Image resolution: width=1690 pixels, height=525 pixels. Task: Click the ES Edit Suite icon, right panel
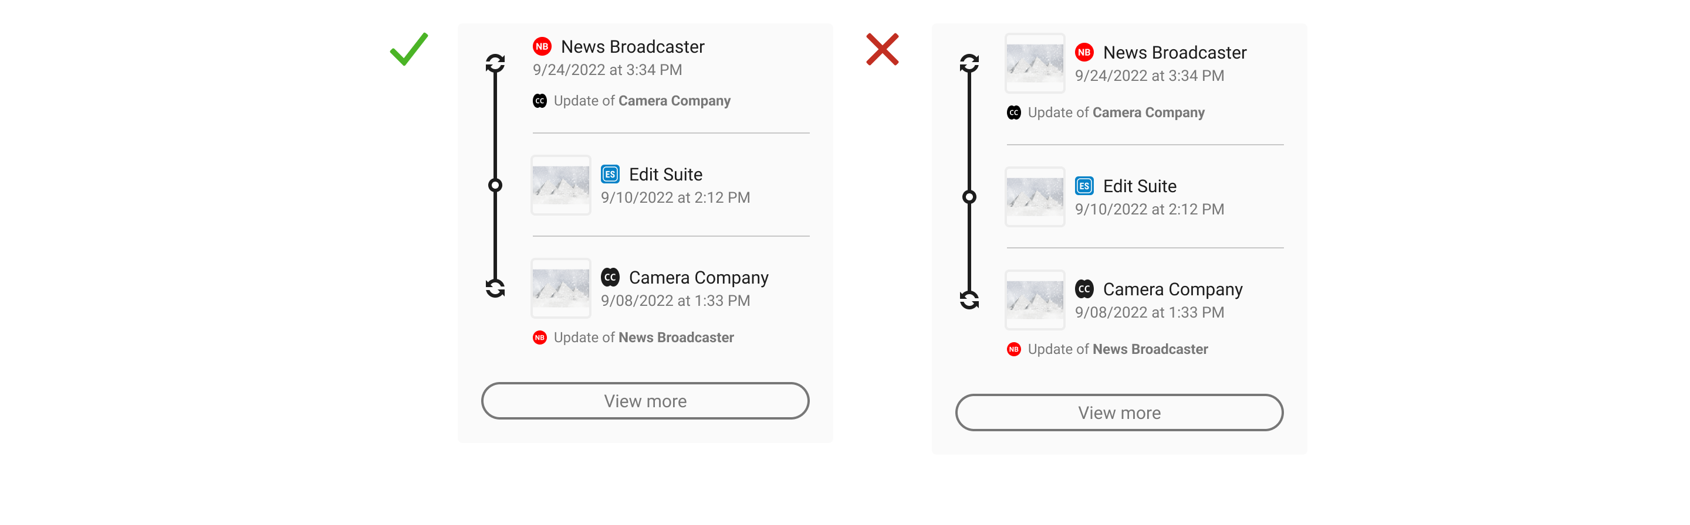click(1084, 186)
